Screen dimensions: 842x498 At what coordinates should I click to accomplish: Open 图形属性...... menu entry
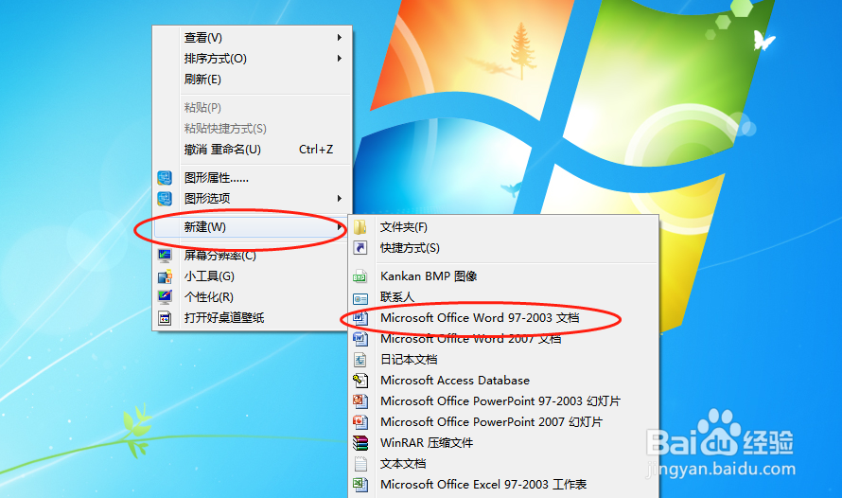253,178
